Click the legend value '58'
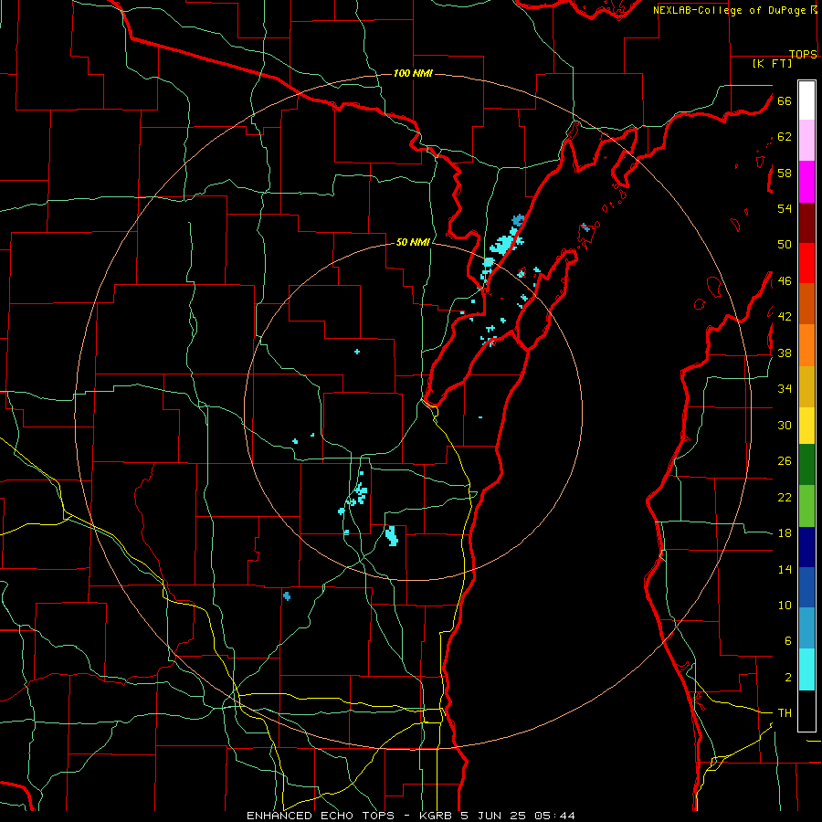 [x=785, y=173]
